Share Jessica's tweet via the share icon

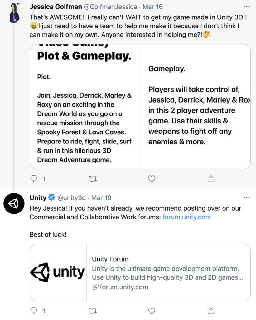211,178
